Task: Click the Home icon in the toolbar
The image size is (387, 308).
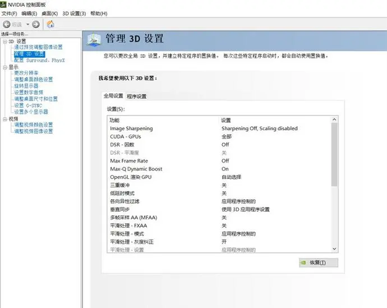Action: (x=50, y=24)
